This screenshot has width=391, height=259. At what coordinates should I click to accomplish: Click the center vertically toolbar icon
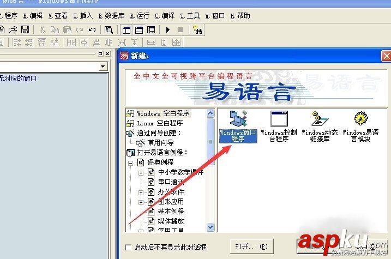click(84, 43)
